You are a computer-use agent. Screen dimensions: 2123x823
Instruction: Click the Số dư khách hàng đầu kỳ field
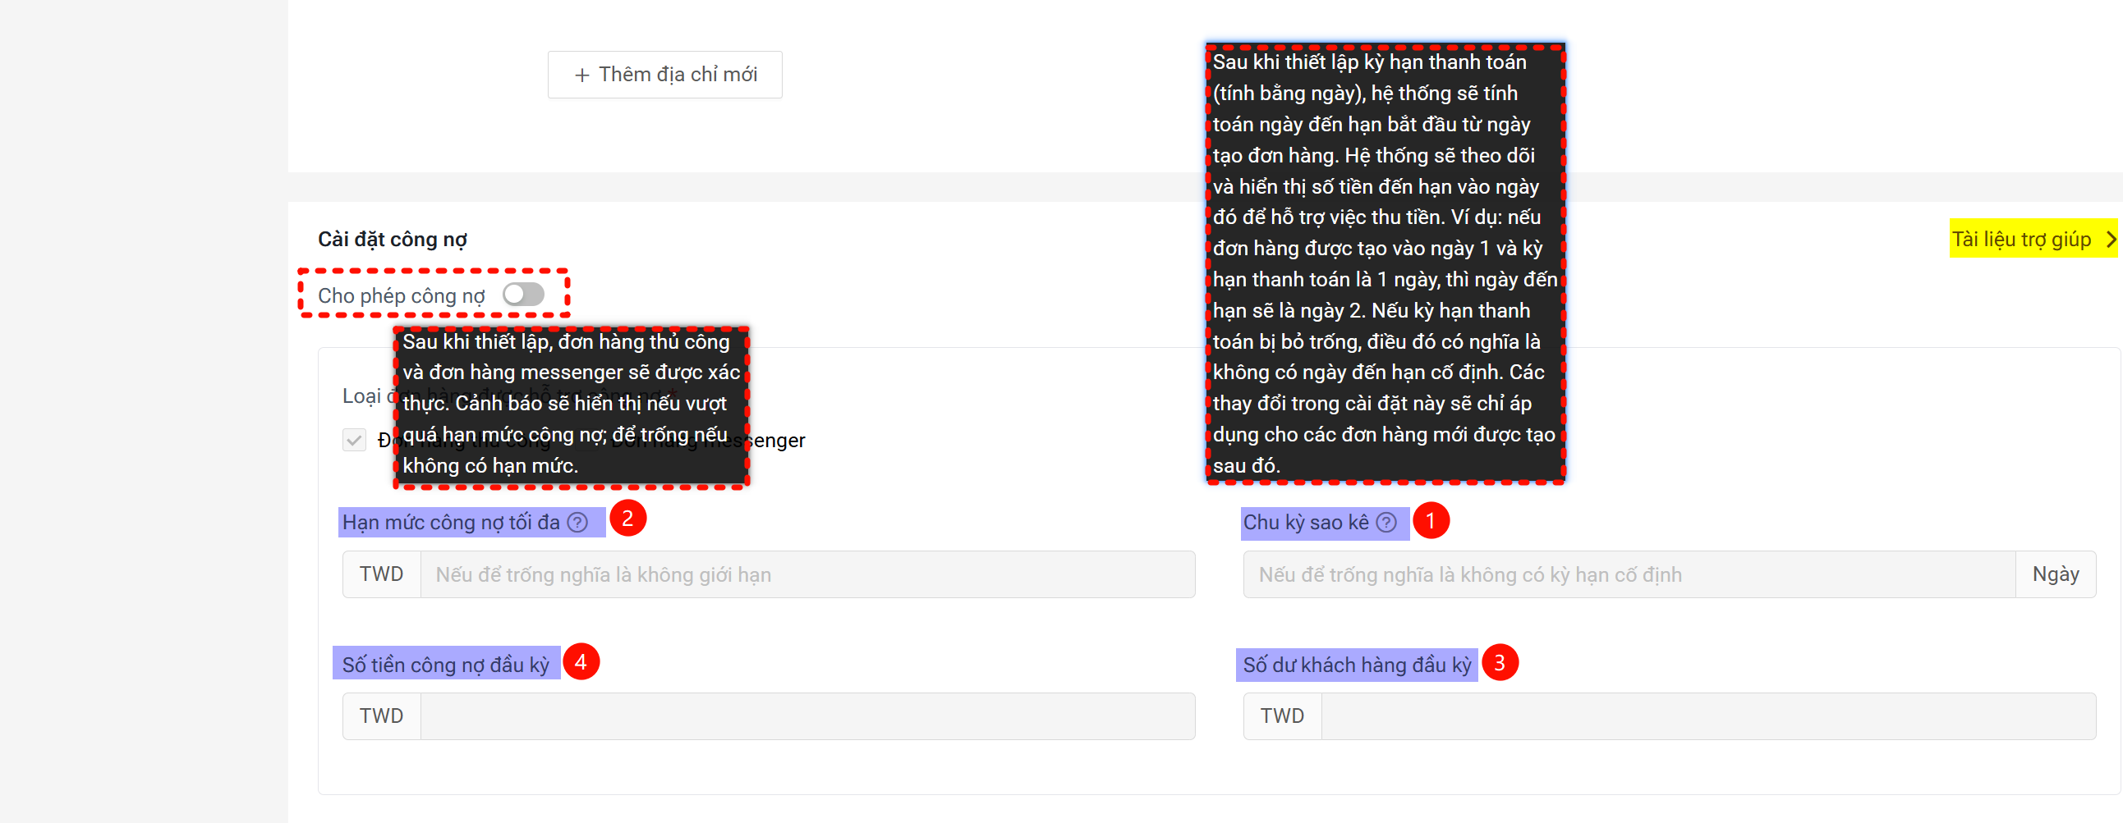click(1707, 716)
